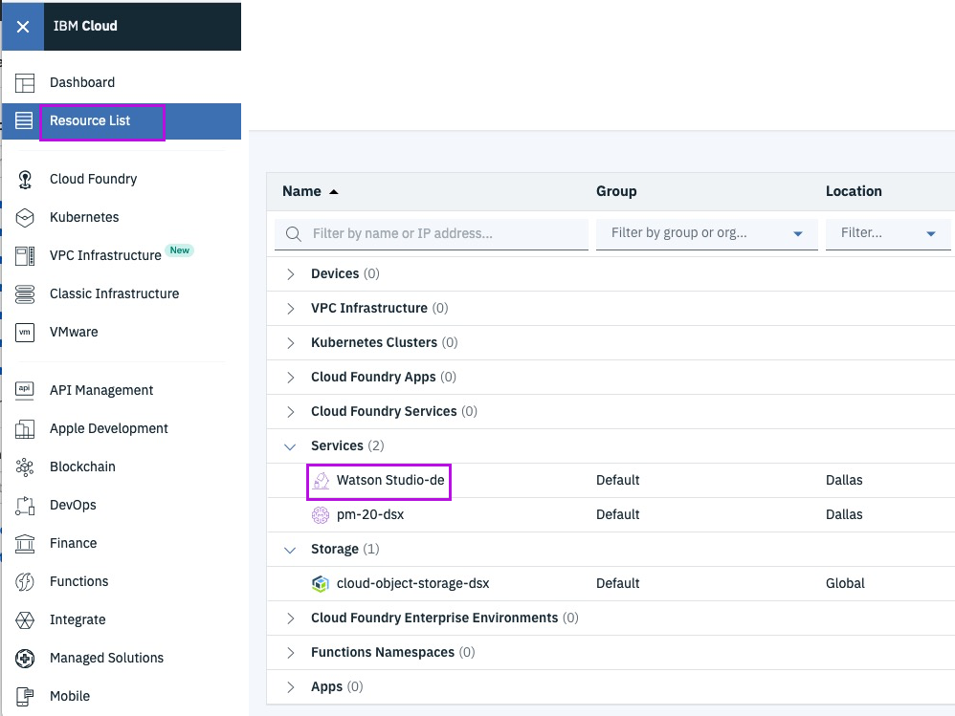Click the pm-20-dsx service icon
Image resolution: width=955 pixels, height=716 pixels.
321,515
